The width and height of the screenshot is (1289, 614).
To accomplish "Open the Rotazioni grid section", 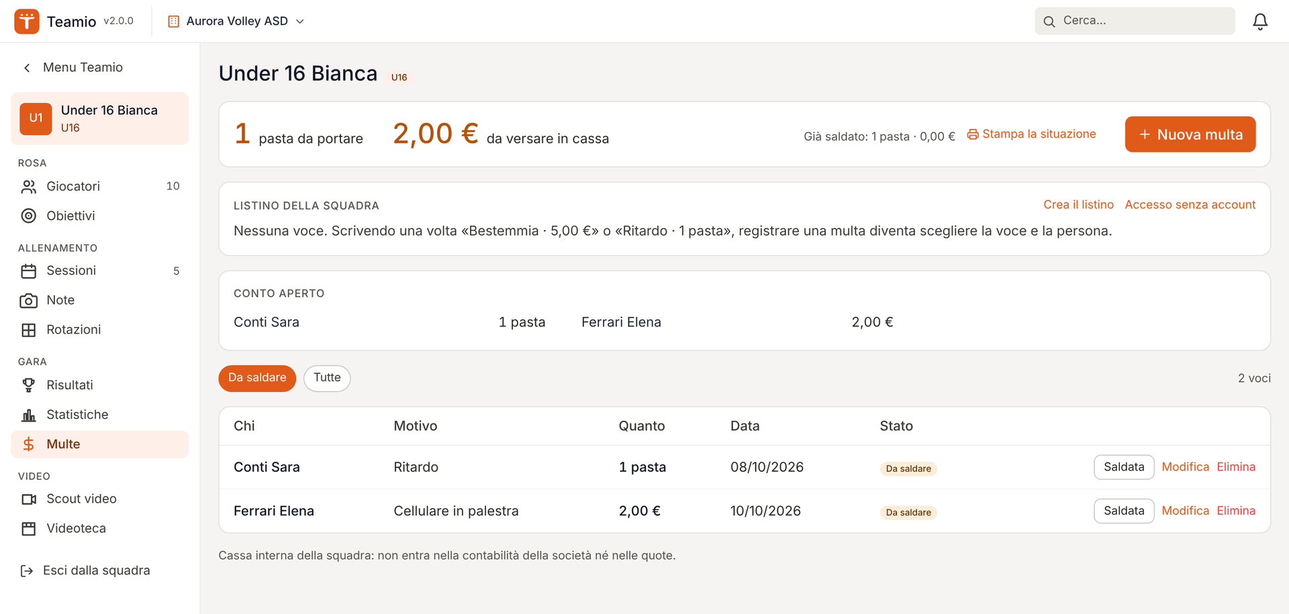I will tap(99, 330).
